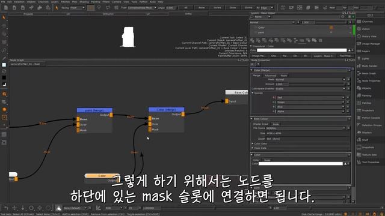Open the Tool Properties palette entry
The width and height of the screenshot is (385, 216).
coord(368,162)
